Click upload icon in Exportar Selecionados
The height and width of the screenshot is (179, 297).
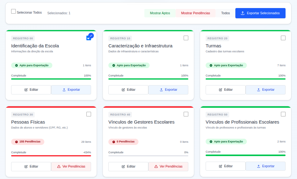coord(242,13)
